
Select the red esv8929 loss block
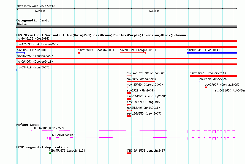click(129, 93)
